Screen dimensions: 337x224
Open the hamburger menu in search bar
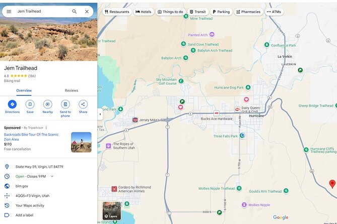[x=9, y=11]
